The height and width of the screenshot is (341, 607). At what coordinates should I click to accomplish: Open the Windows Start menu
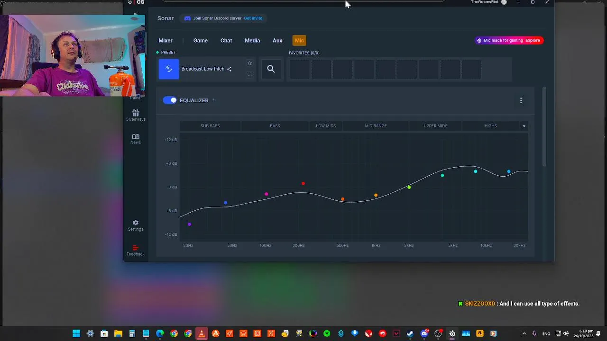click(76, 334)
